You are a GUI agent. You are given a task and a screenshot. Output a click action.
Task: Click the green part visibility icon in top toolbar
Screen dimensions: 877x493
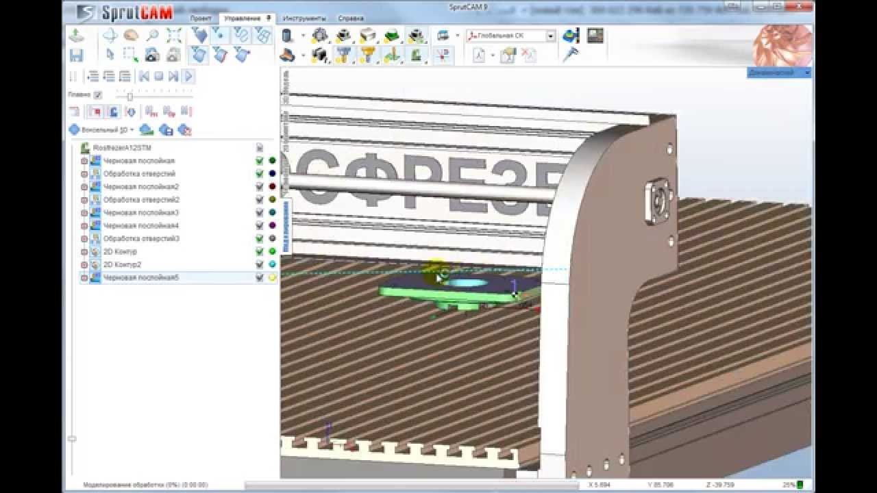[x=391, y=36]
